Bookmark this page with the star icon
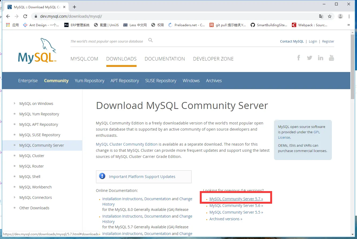Image resolution: width=357 pixels, height=239 pixels. point(330,16)
